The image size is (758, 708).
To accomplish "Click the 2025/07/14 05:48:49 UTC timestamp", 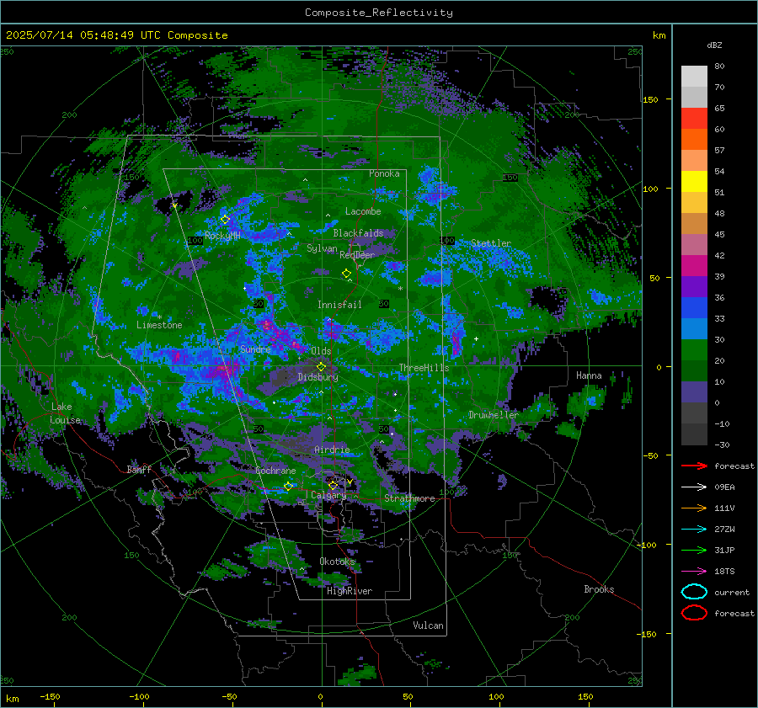I will click(83, 35).
